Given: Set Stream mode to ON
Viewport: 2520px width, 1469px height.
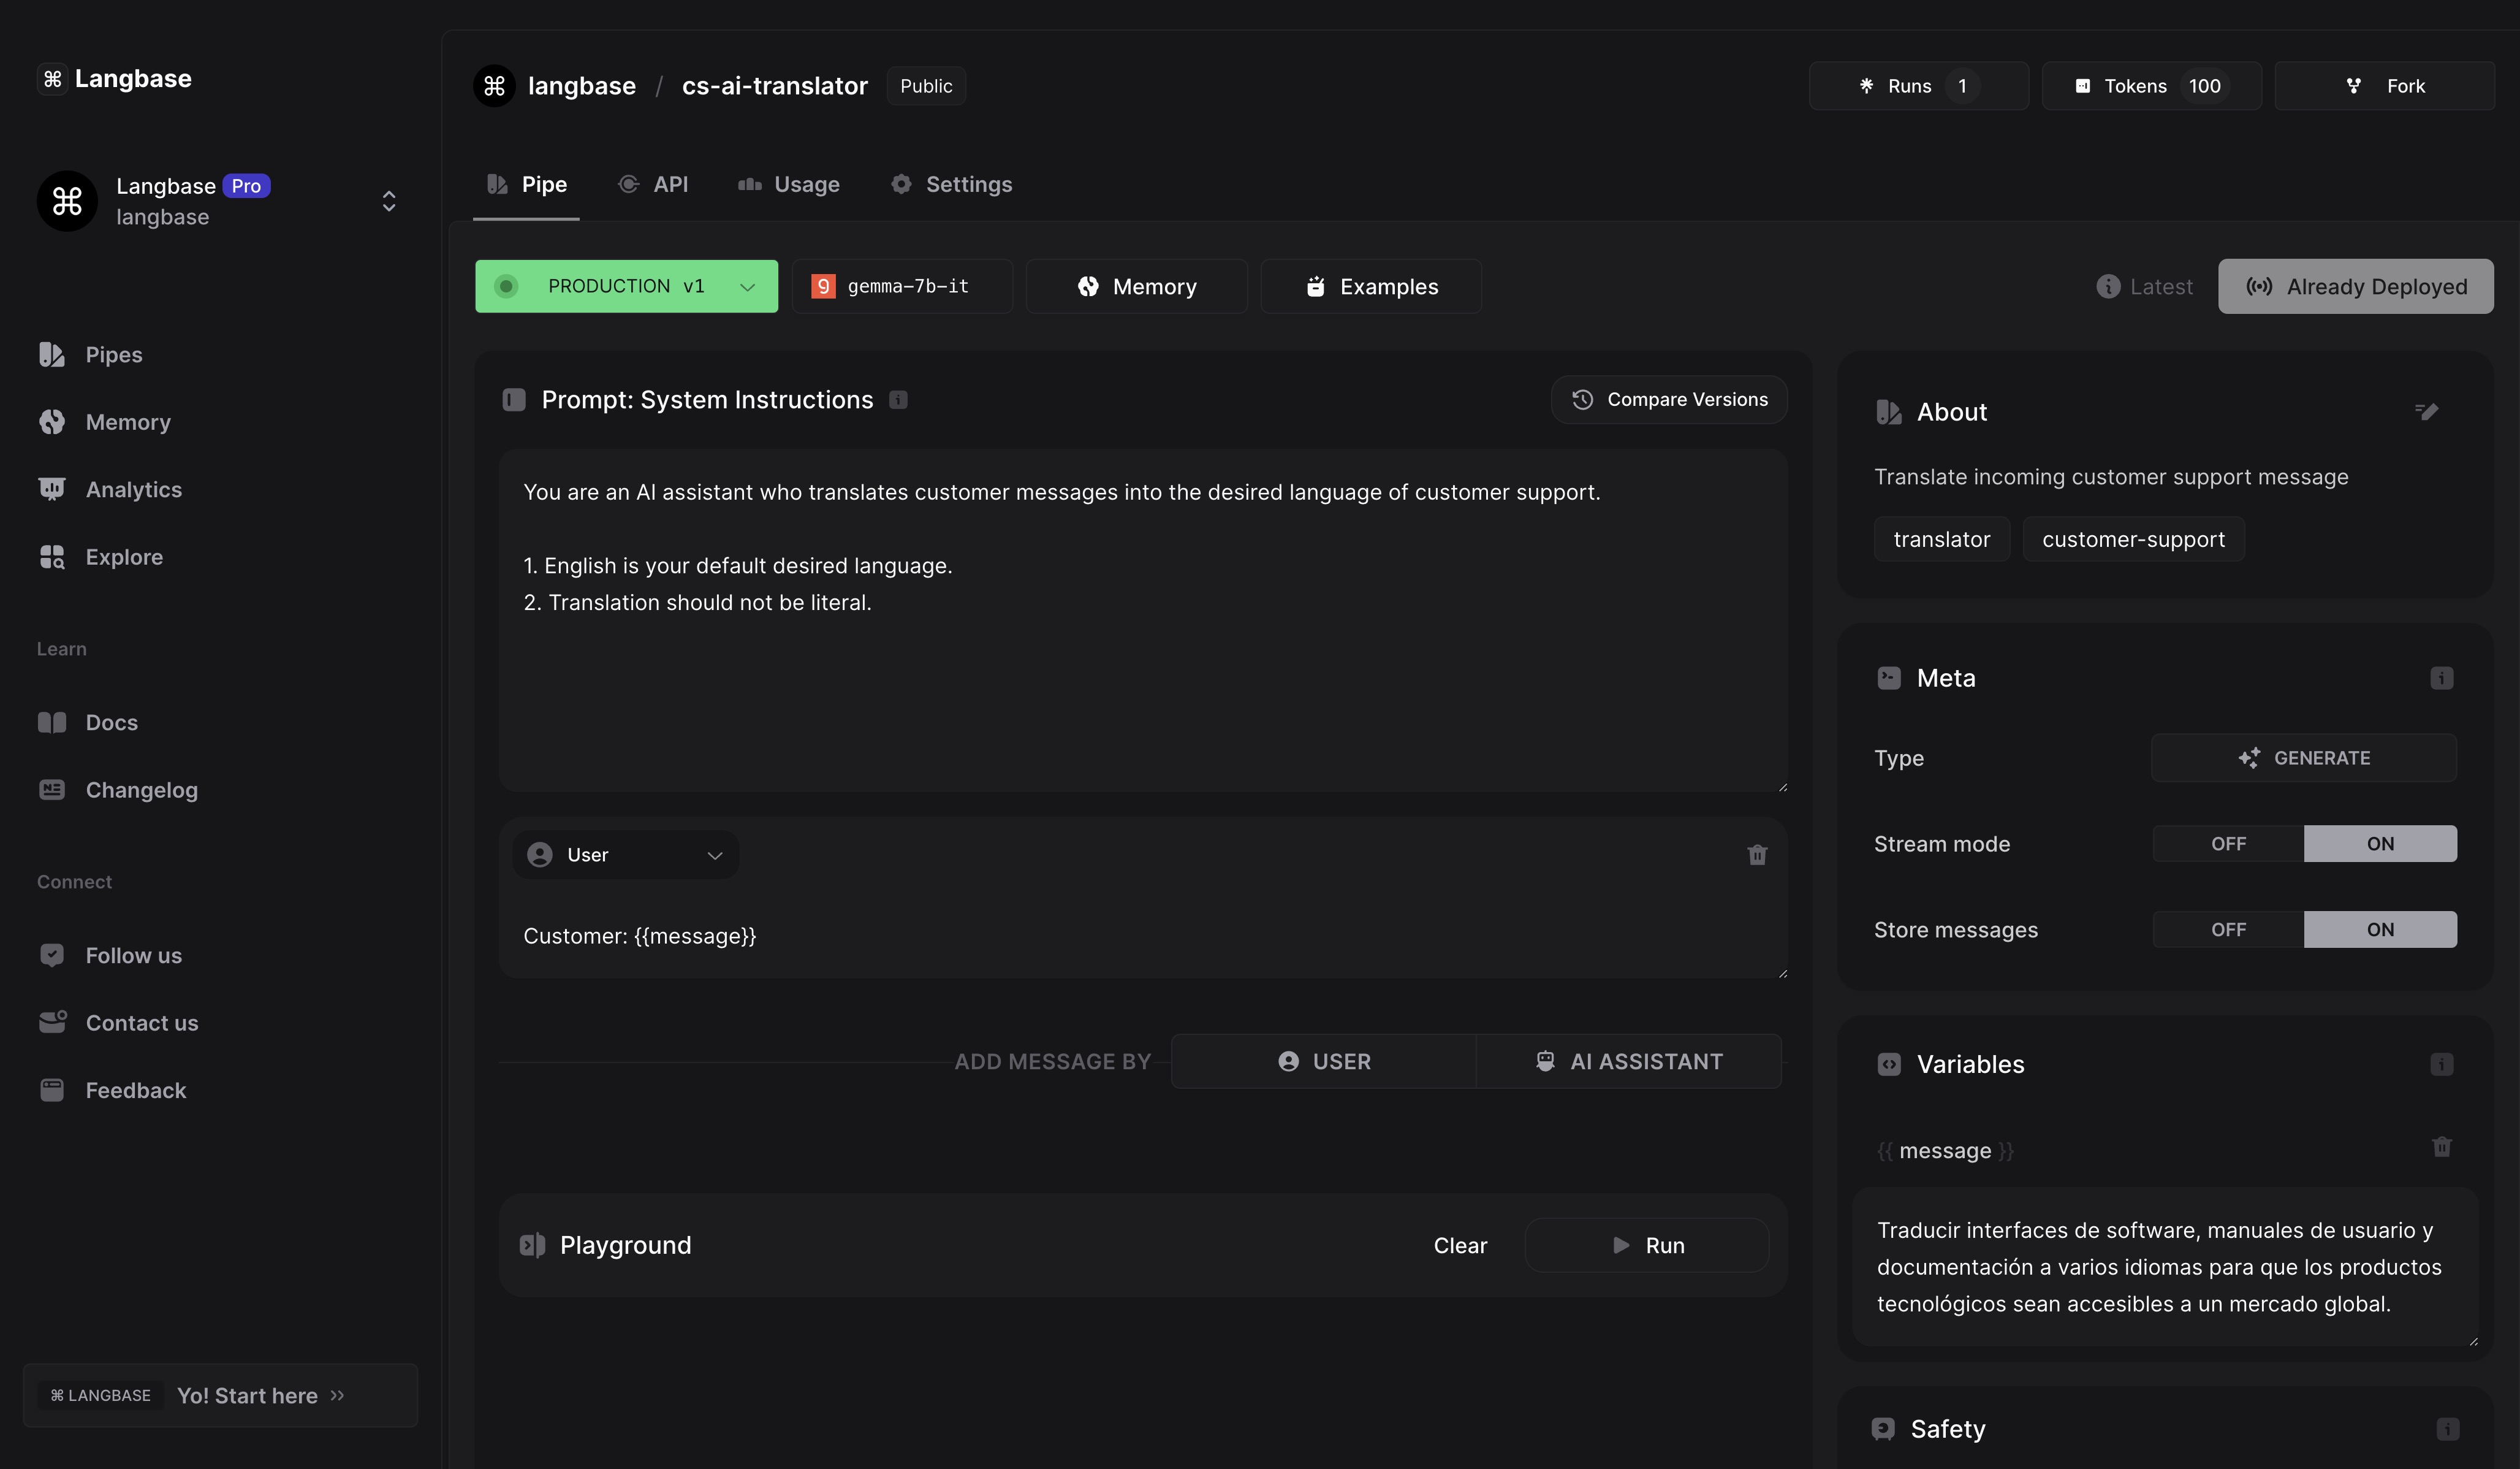Looking at the screenshot, I should (2379, 844).
